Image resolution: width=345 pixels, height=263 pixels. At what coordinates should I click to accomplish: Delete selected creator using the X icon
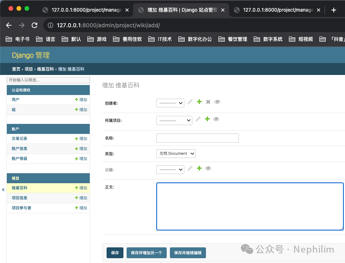[208, 102]
